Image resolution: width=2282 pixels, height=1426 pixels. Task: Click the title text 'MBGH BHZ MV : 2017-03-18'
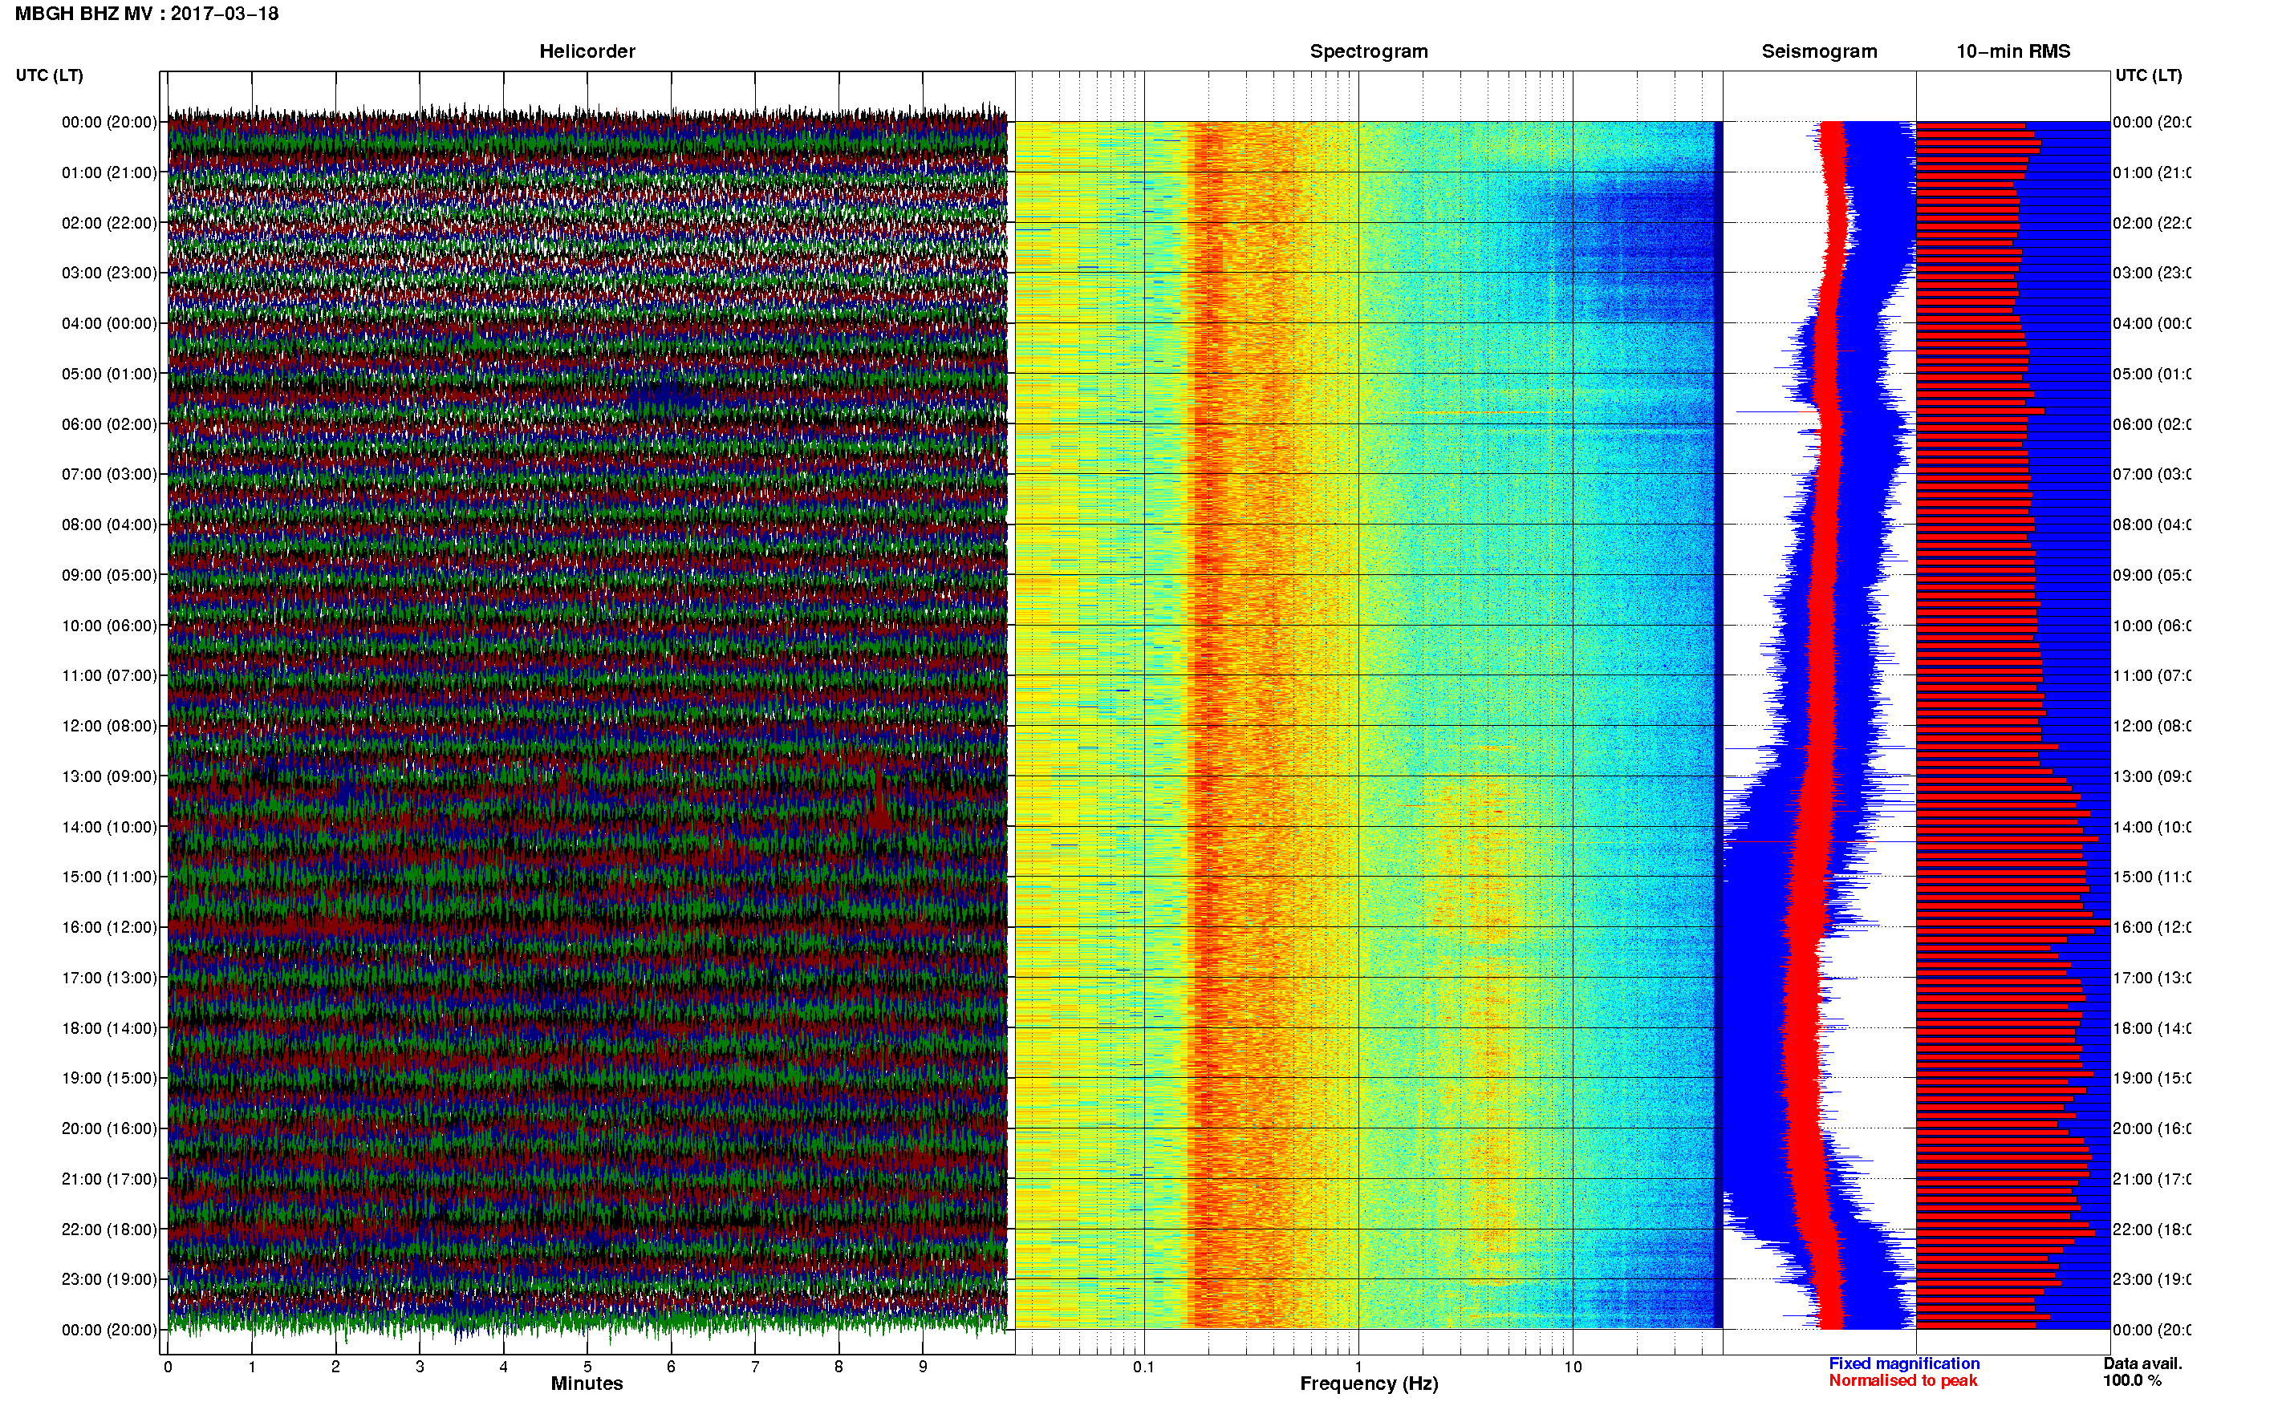coord(146,13)
